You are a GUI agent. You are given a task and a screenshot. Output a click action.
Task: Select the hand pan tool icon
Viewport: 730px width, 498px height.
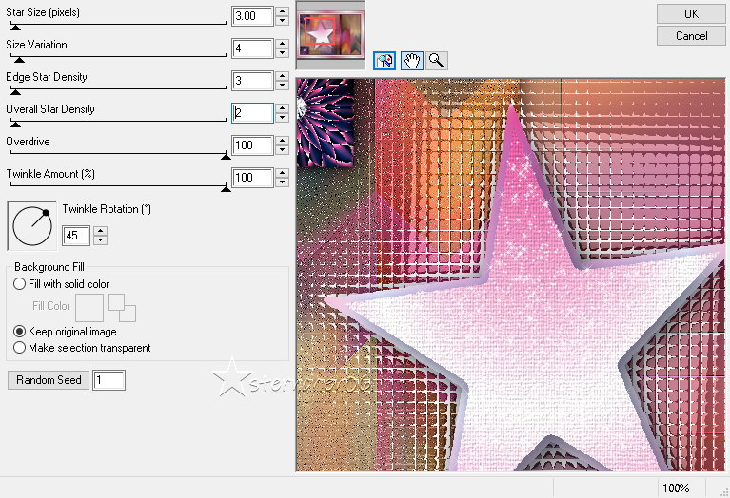coord(411,60)
